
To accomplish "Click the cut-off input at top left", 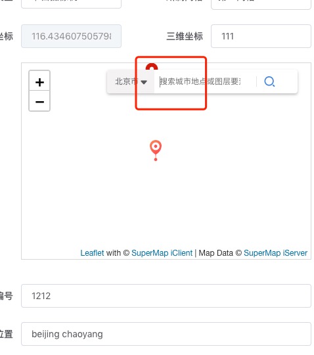I will click(x=71, y=4).
